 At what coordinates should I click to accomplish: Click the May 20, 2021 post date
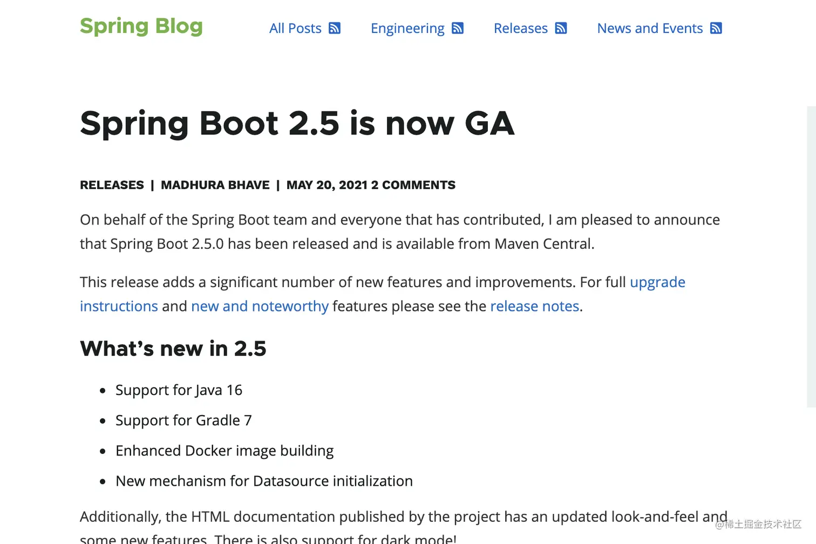pos(327,185)
